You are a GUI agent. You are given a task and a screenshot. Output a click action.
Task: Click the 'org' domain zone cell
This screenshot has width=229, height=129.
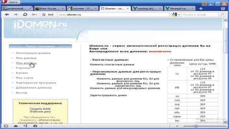[177, 104]
